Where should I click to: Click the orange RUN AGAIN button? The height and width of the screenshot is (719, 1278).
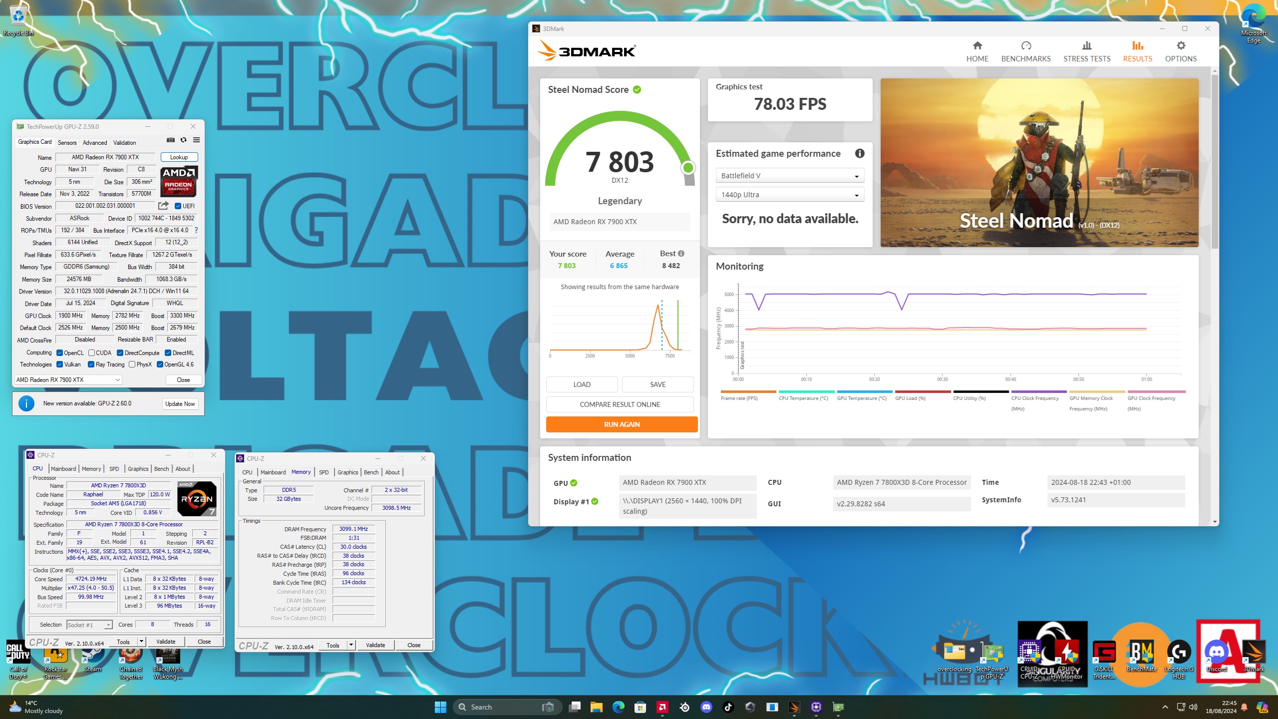point(622,424)
